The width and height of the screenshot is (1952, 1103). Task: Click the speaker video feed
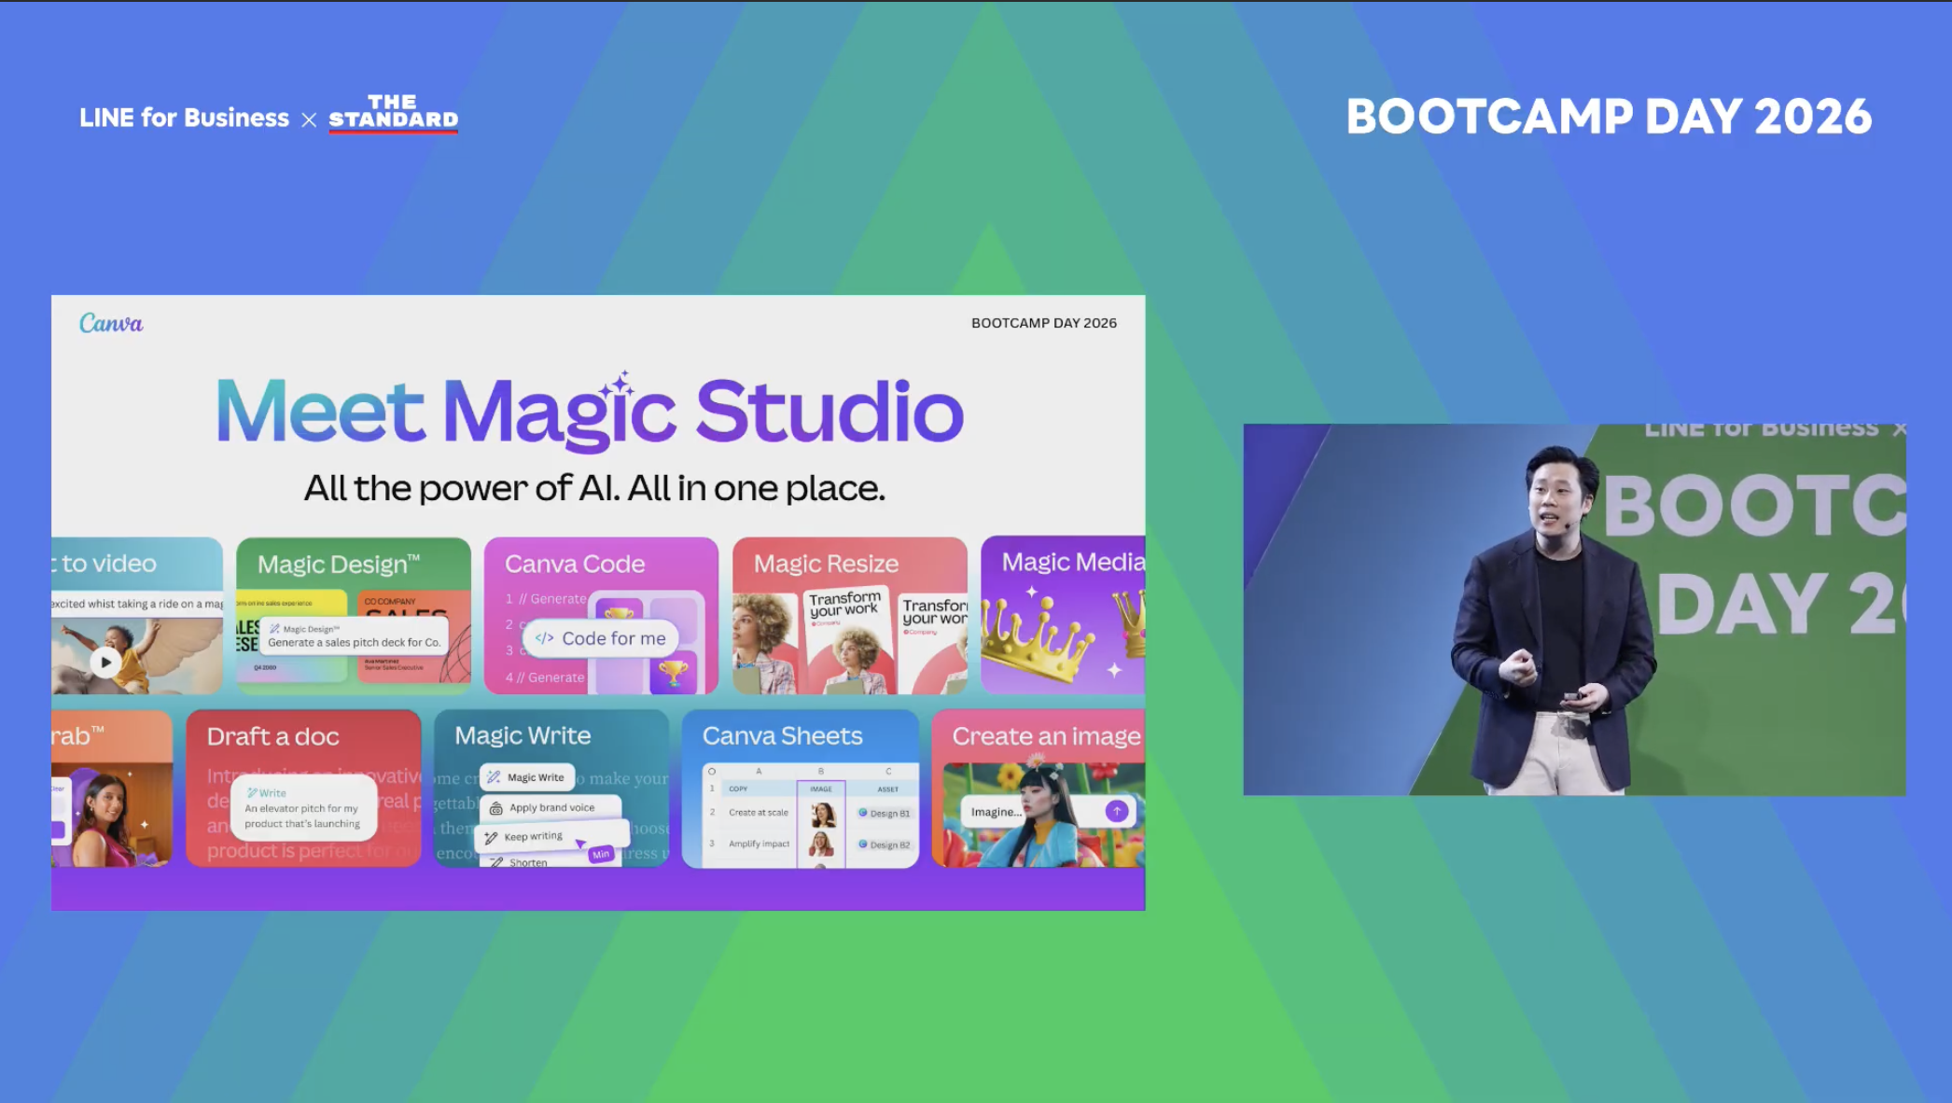[x=1573, y=609]
